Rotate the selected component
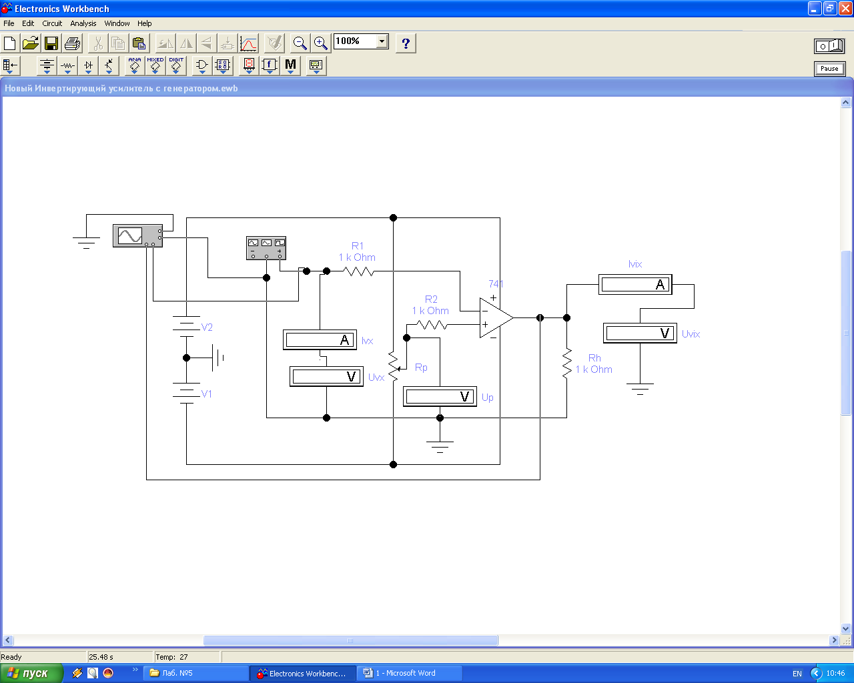Screen dimensions: 854x683 (x=165, y=43)
